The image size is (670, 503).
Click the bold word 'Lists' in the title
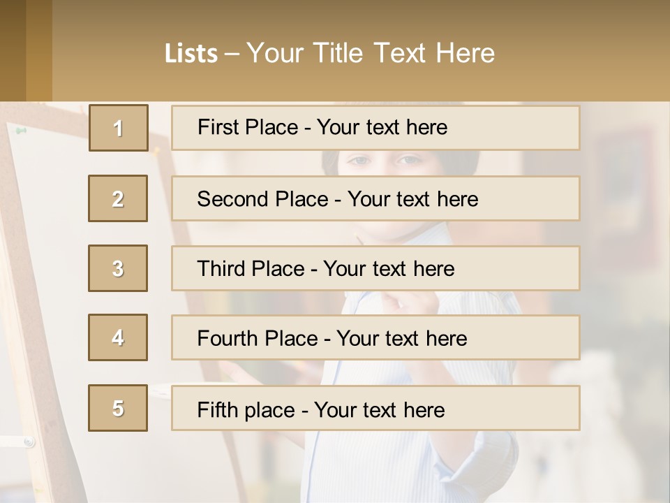(x=191, y=54)
